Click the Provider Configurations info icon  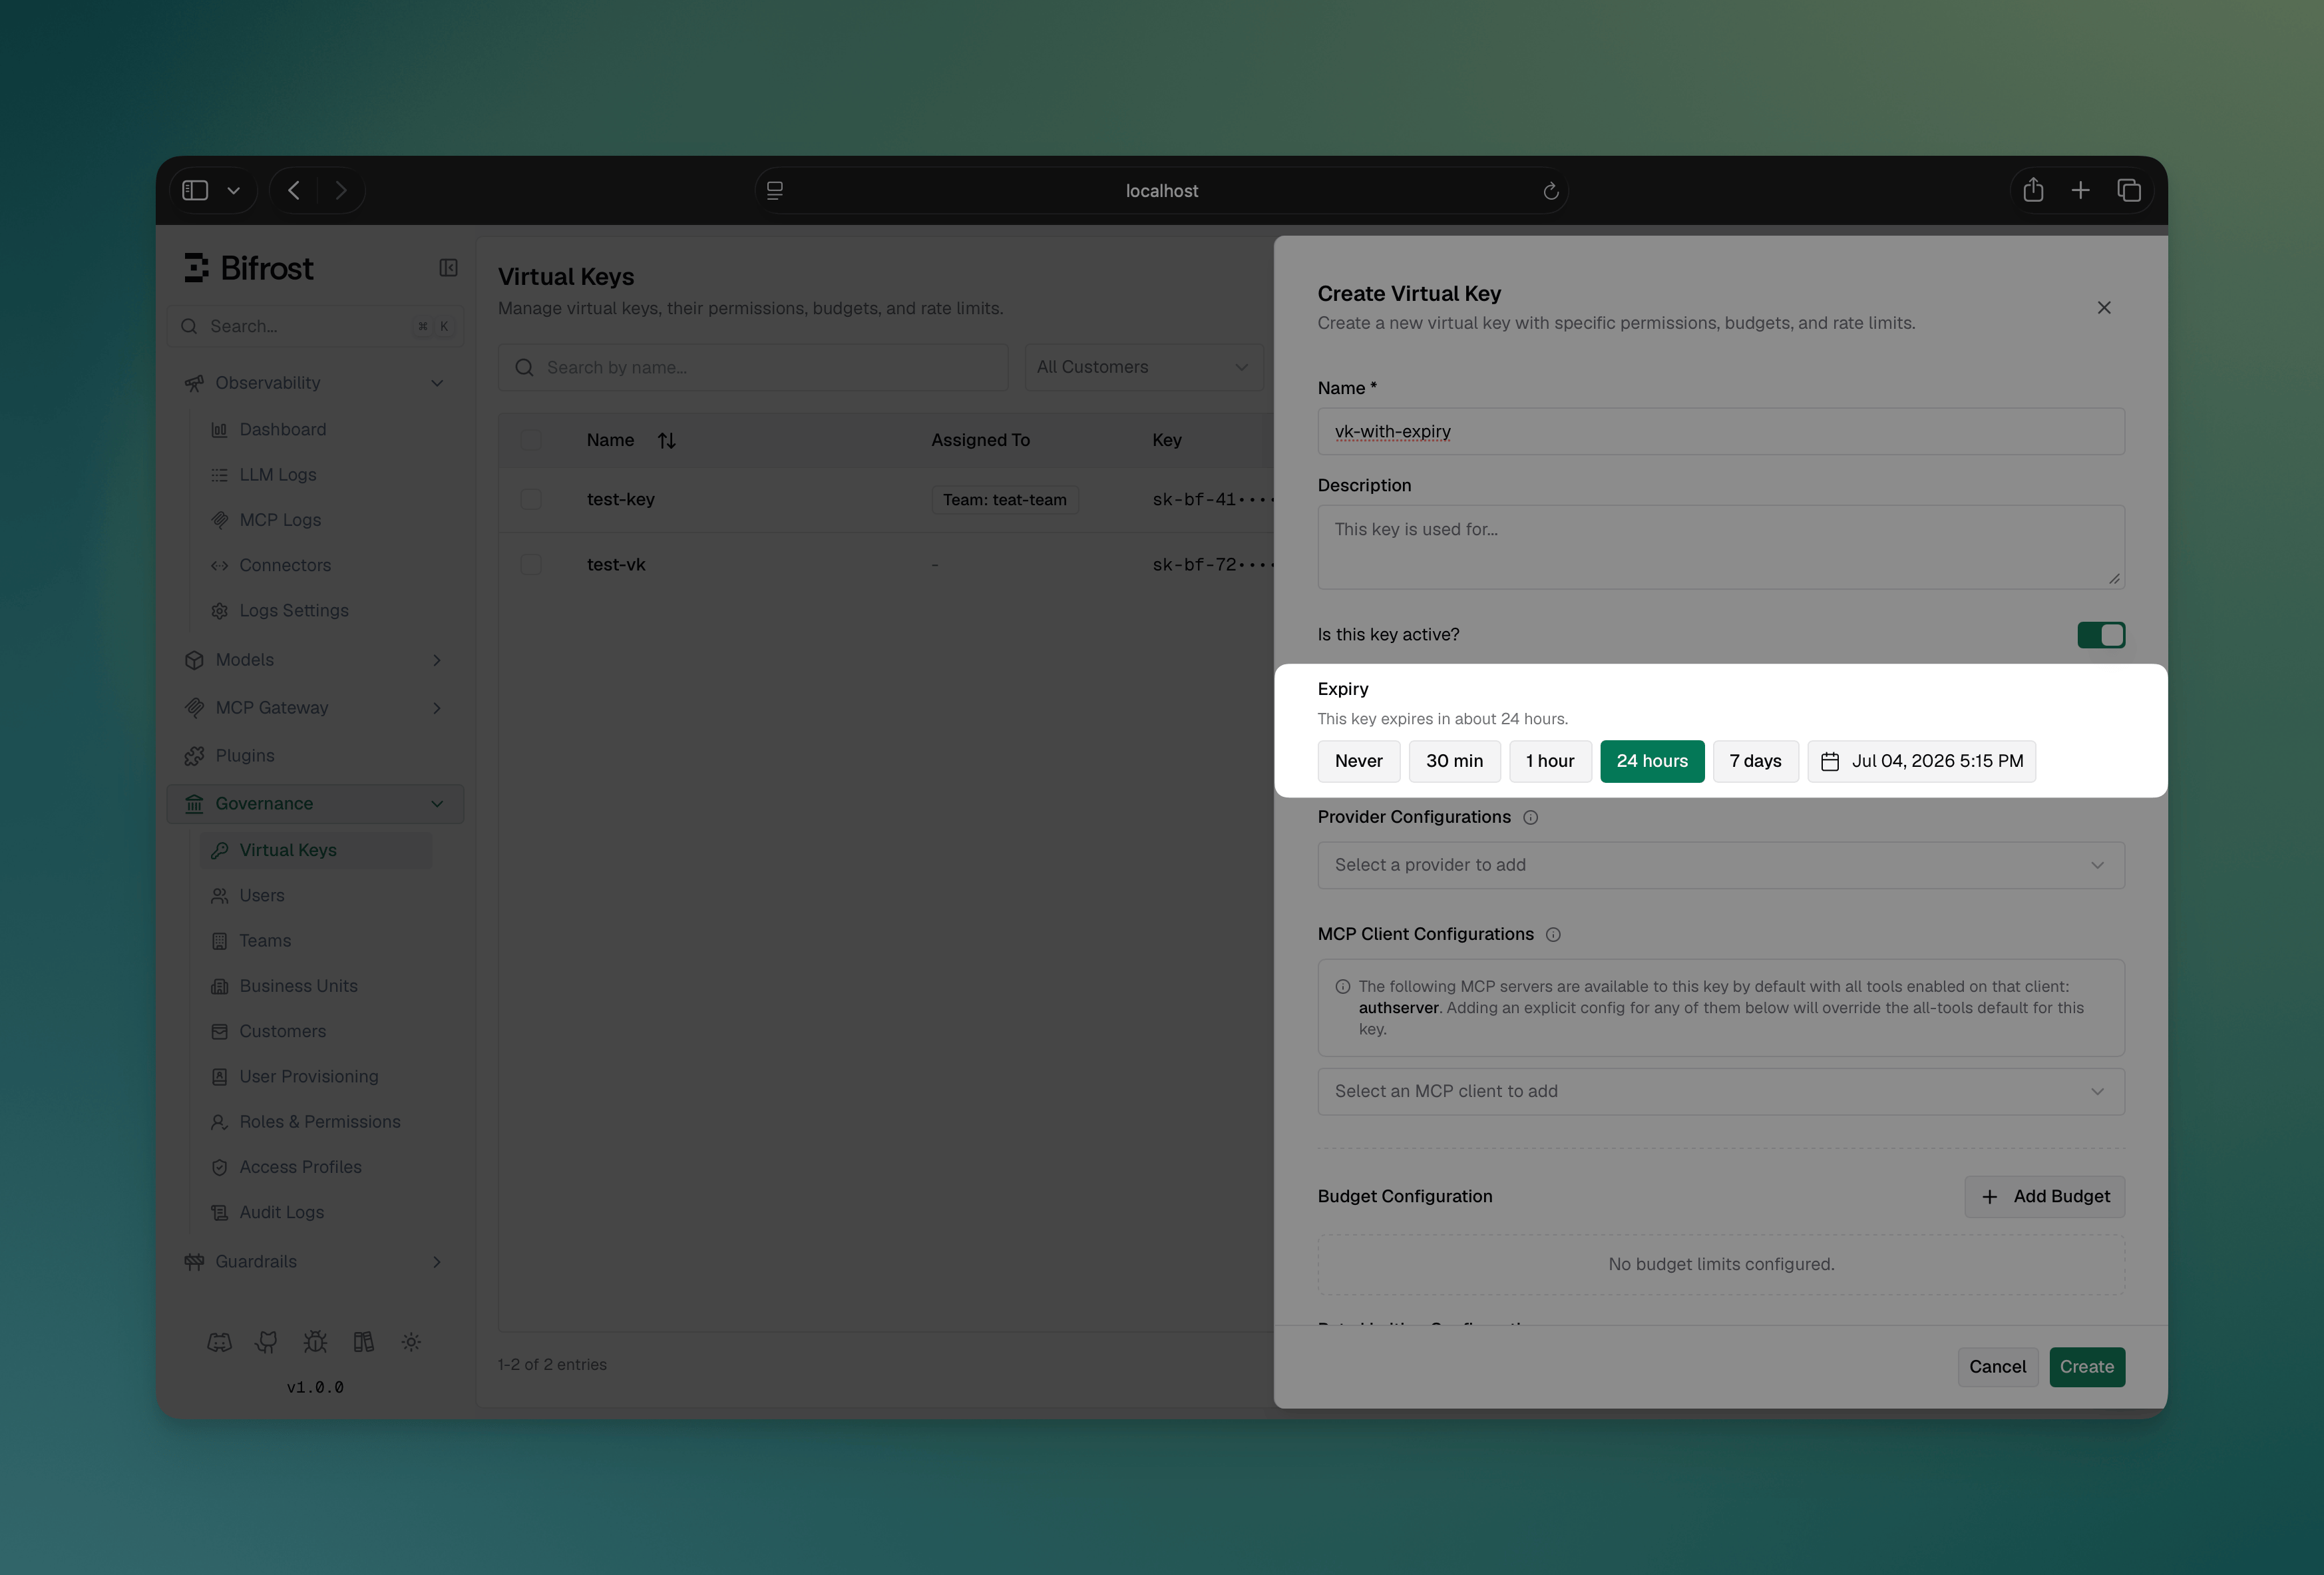[x=1530, y=818]
